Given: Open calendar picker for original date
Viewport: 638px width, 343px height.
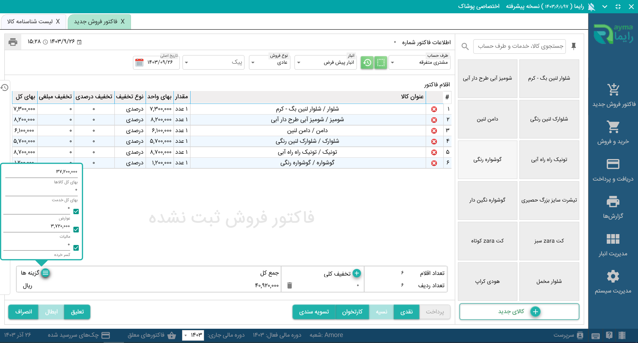Looking at the screenshot, I should point(140,62).
